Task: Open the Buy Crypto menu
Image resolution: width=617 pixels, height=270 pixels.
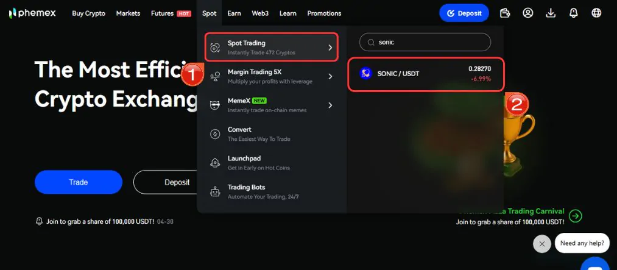Action: [88, 13]
